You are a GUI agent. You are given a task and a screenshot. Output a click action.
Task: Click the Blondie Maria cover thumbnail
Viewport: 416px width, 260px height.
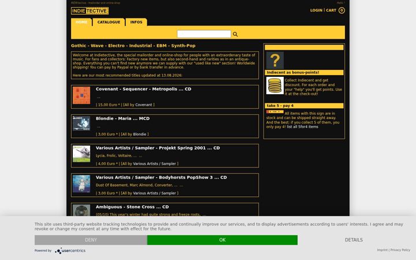(x=81, y=124)
